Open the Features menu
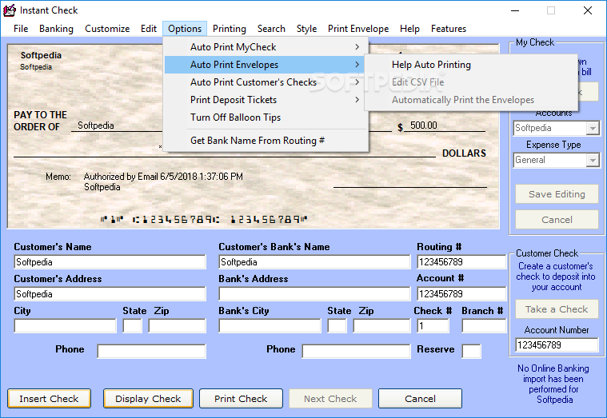 click(449, 29)
